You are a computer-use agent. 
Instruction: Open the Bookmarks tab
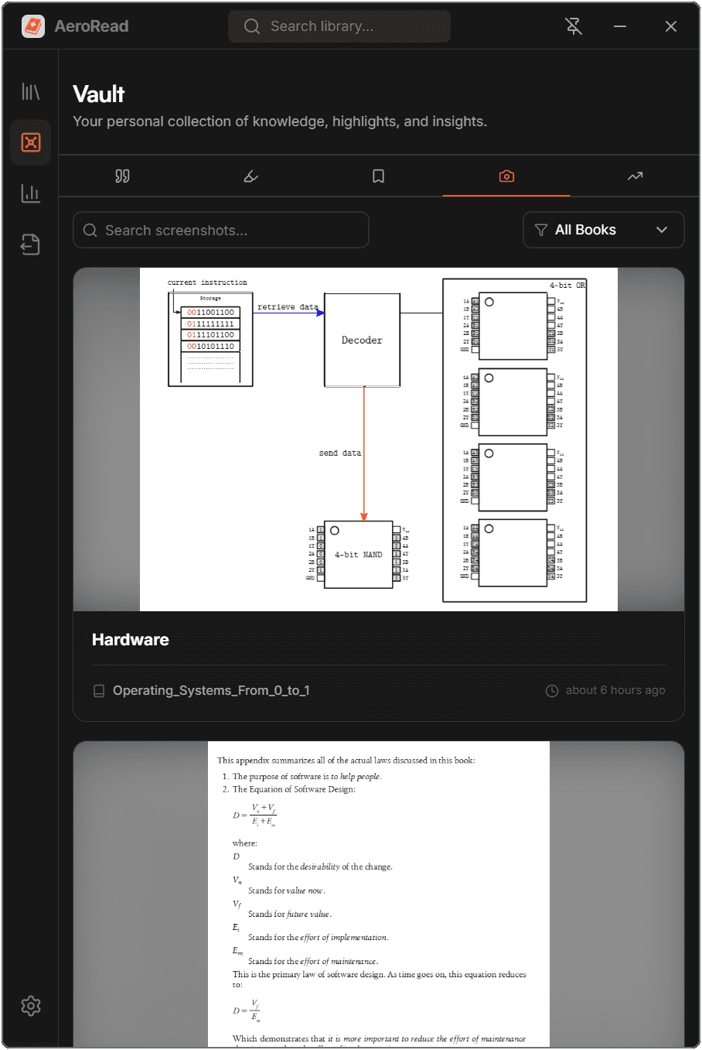point(378,176)
